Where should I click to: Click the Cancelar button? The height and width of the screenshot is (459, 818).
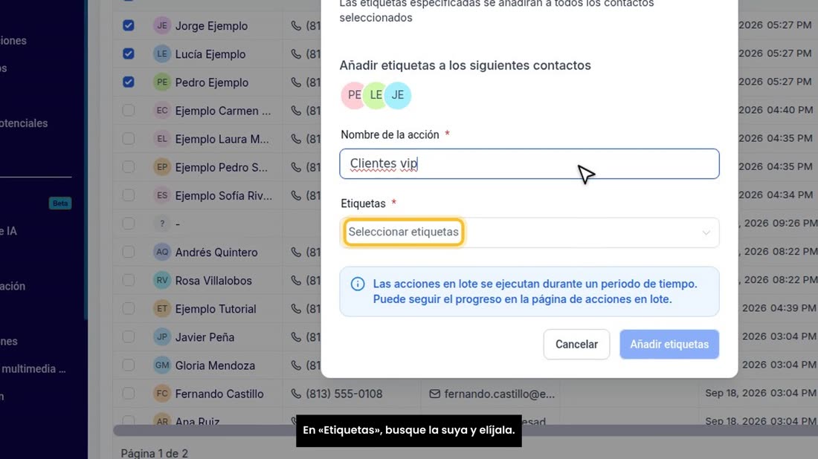click(x=576, y=345)
